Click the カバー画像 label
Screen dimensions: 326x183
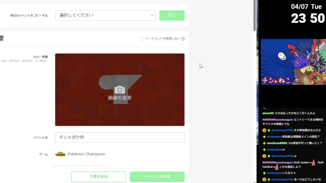tap(40, 57)
